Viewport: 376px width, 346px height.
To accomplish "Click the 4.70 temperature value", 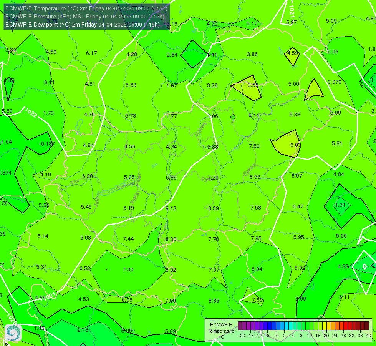I will pyautogui.click(x=212, y=24).
